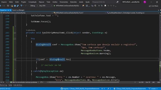Click the Redo arrow icon
Image resolution: width=161 pixels, height=90 pixels.
point(26,6)
